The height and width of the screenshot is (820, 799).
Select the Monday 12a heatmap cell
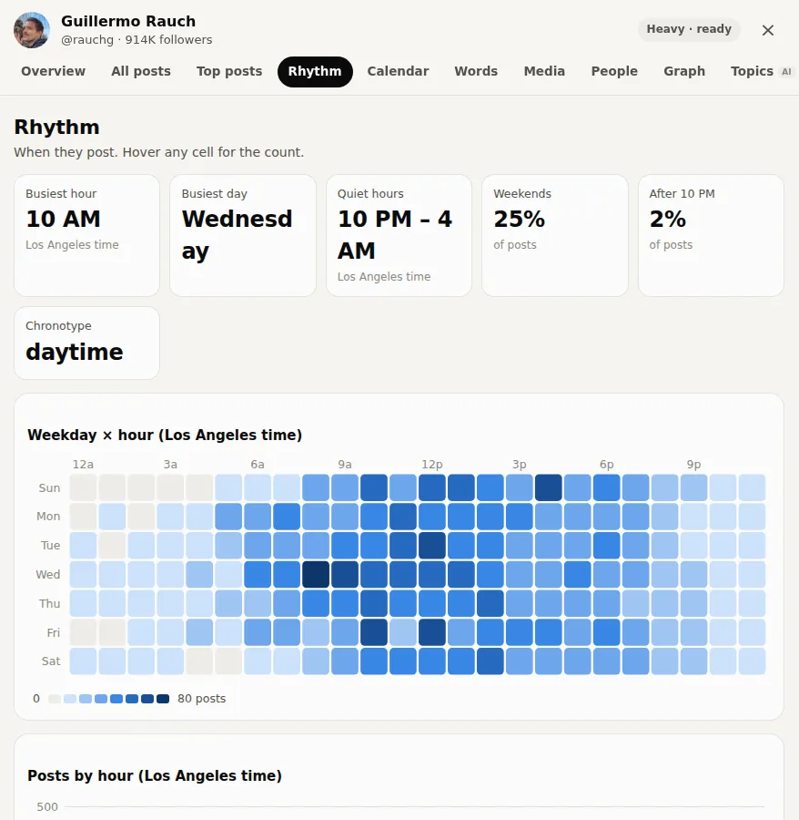pyautogui.click(x=83, y=517)
